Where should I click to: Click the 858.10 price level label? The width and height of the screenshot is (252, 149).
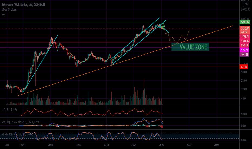click(x=244, y=46)
